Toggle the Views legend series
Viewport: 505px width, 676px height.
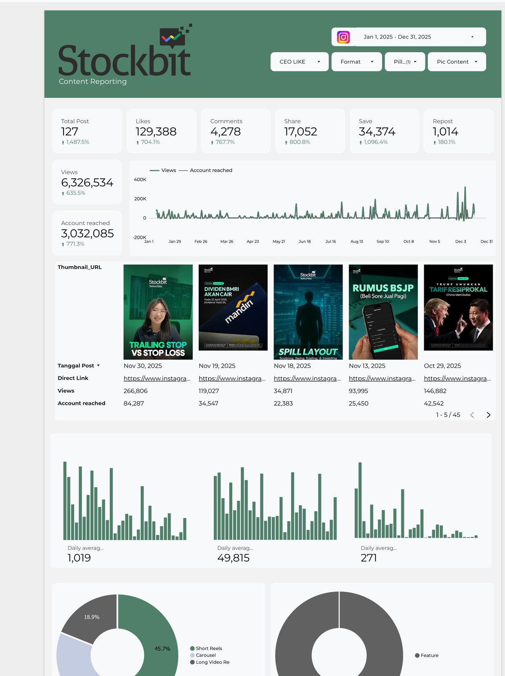[x=163, y=170]
